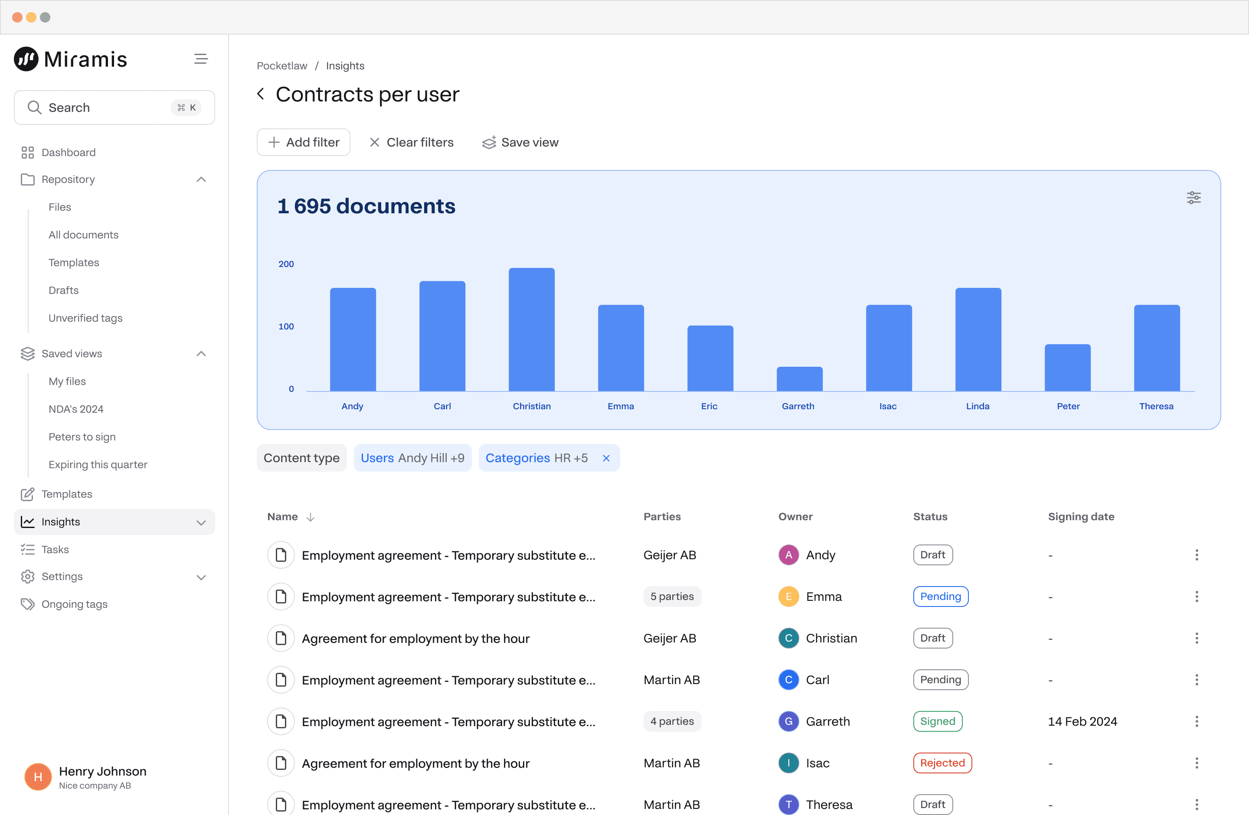The height and width of the screenshot is (815, 1249).
Task: Click the Christian bar in the chart
Action: click(531, 329)
